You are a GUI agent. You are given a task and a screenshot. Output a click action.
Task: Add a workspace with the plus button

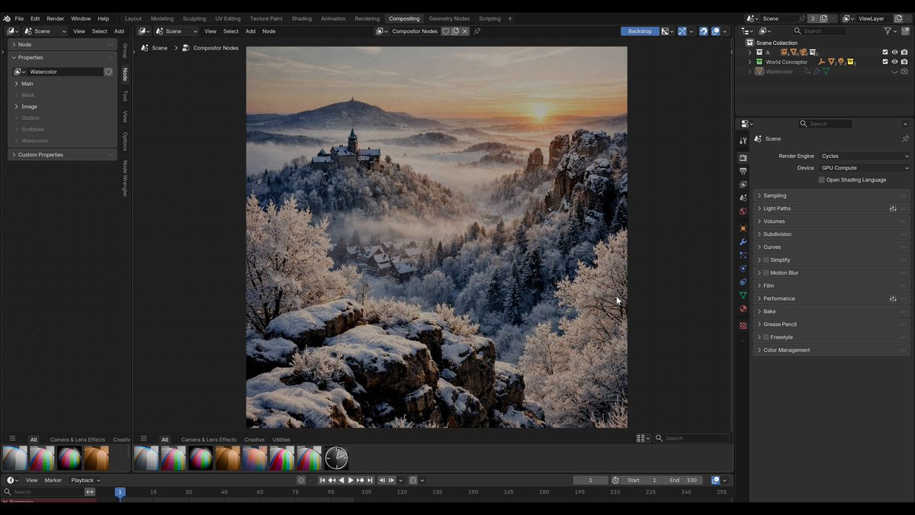(510, 18)
